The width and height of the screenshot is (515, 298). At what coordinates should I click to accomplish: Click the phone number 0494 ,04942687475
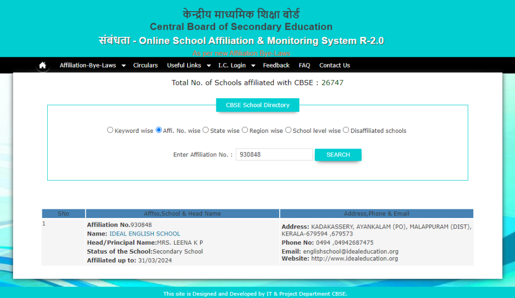click(x=345, y=243)
